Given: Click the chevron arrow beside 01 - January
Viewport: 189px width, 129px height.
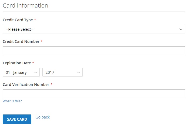Looking at the screenshot, I should [35, 72].
